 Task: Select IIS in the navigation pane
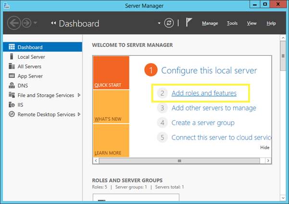click(43, 105)
